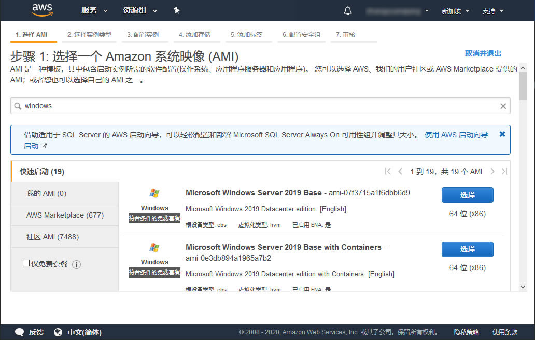Select the AWS Marketplace (677) category
The image size is (535, 340).
(65, 215)
